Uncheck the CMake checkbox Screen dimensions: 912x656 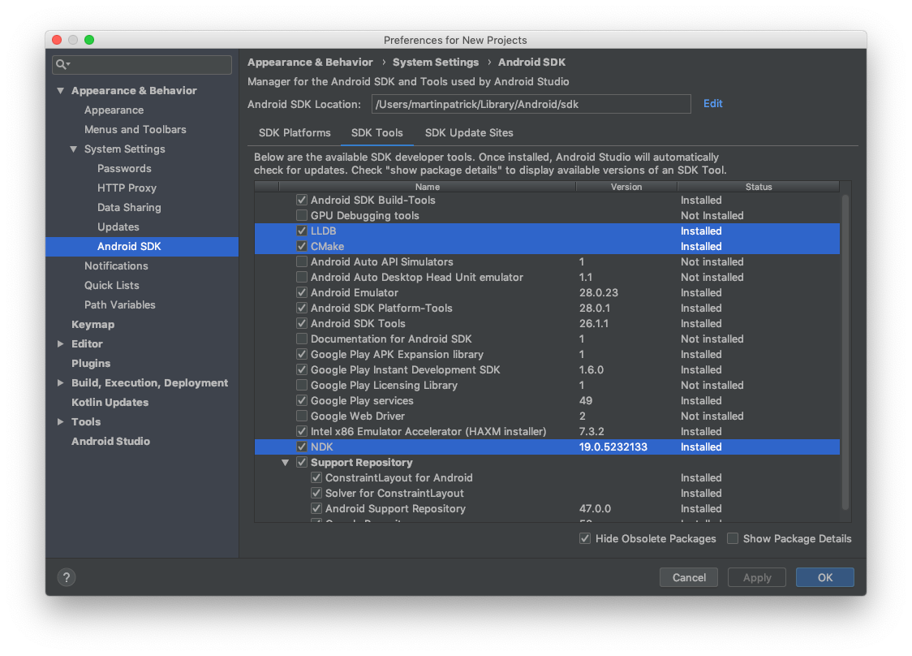point(301,246)
